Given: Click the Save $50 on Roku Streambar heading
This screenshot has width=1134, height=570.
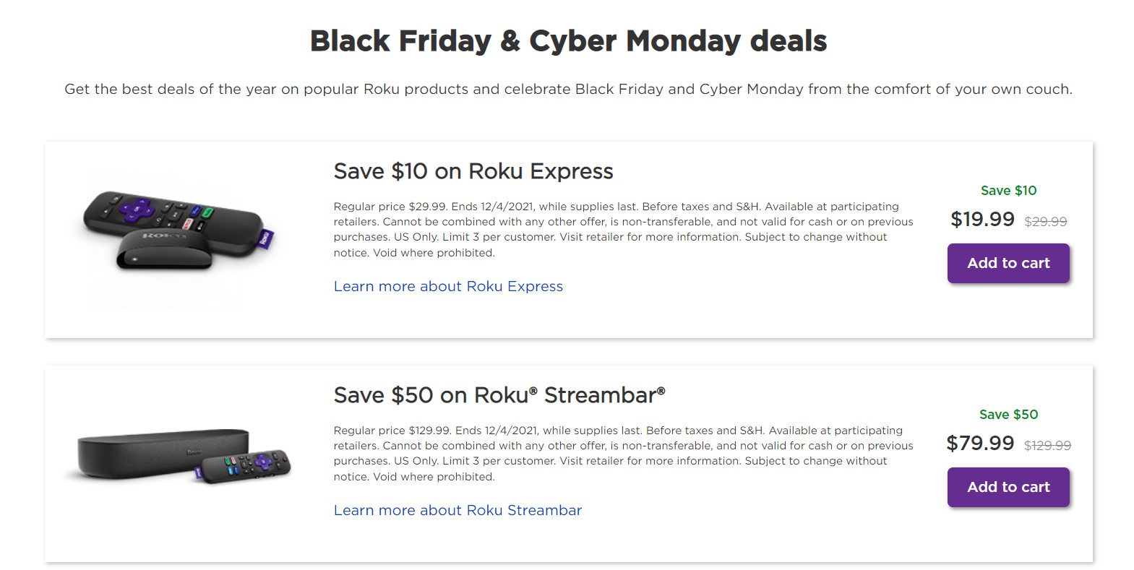Looking at the screenshot, I should click(499, 395).
